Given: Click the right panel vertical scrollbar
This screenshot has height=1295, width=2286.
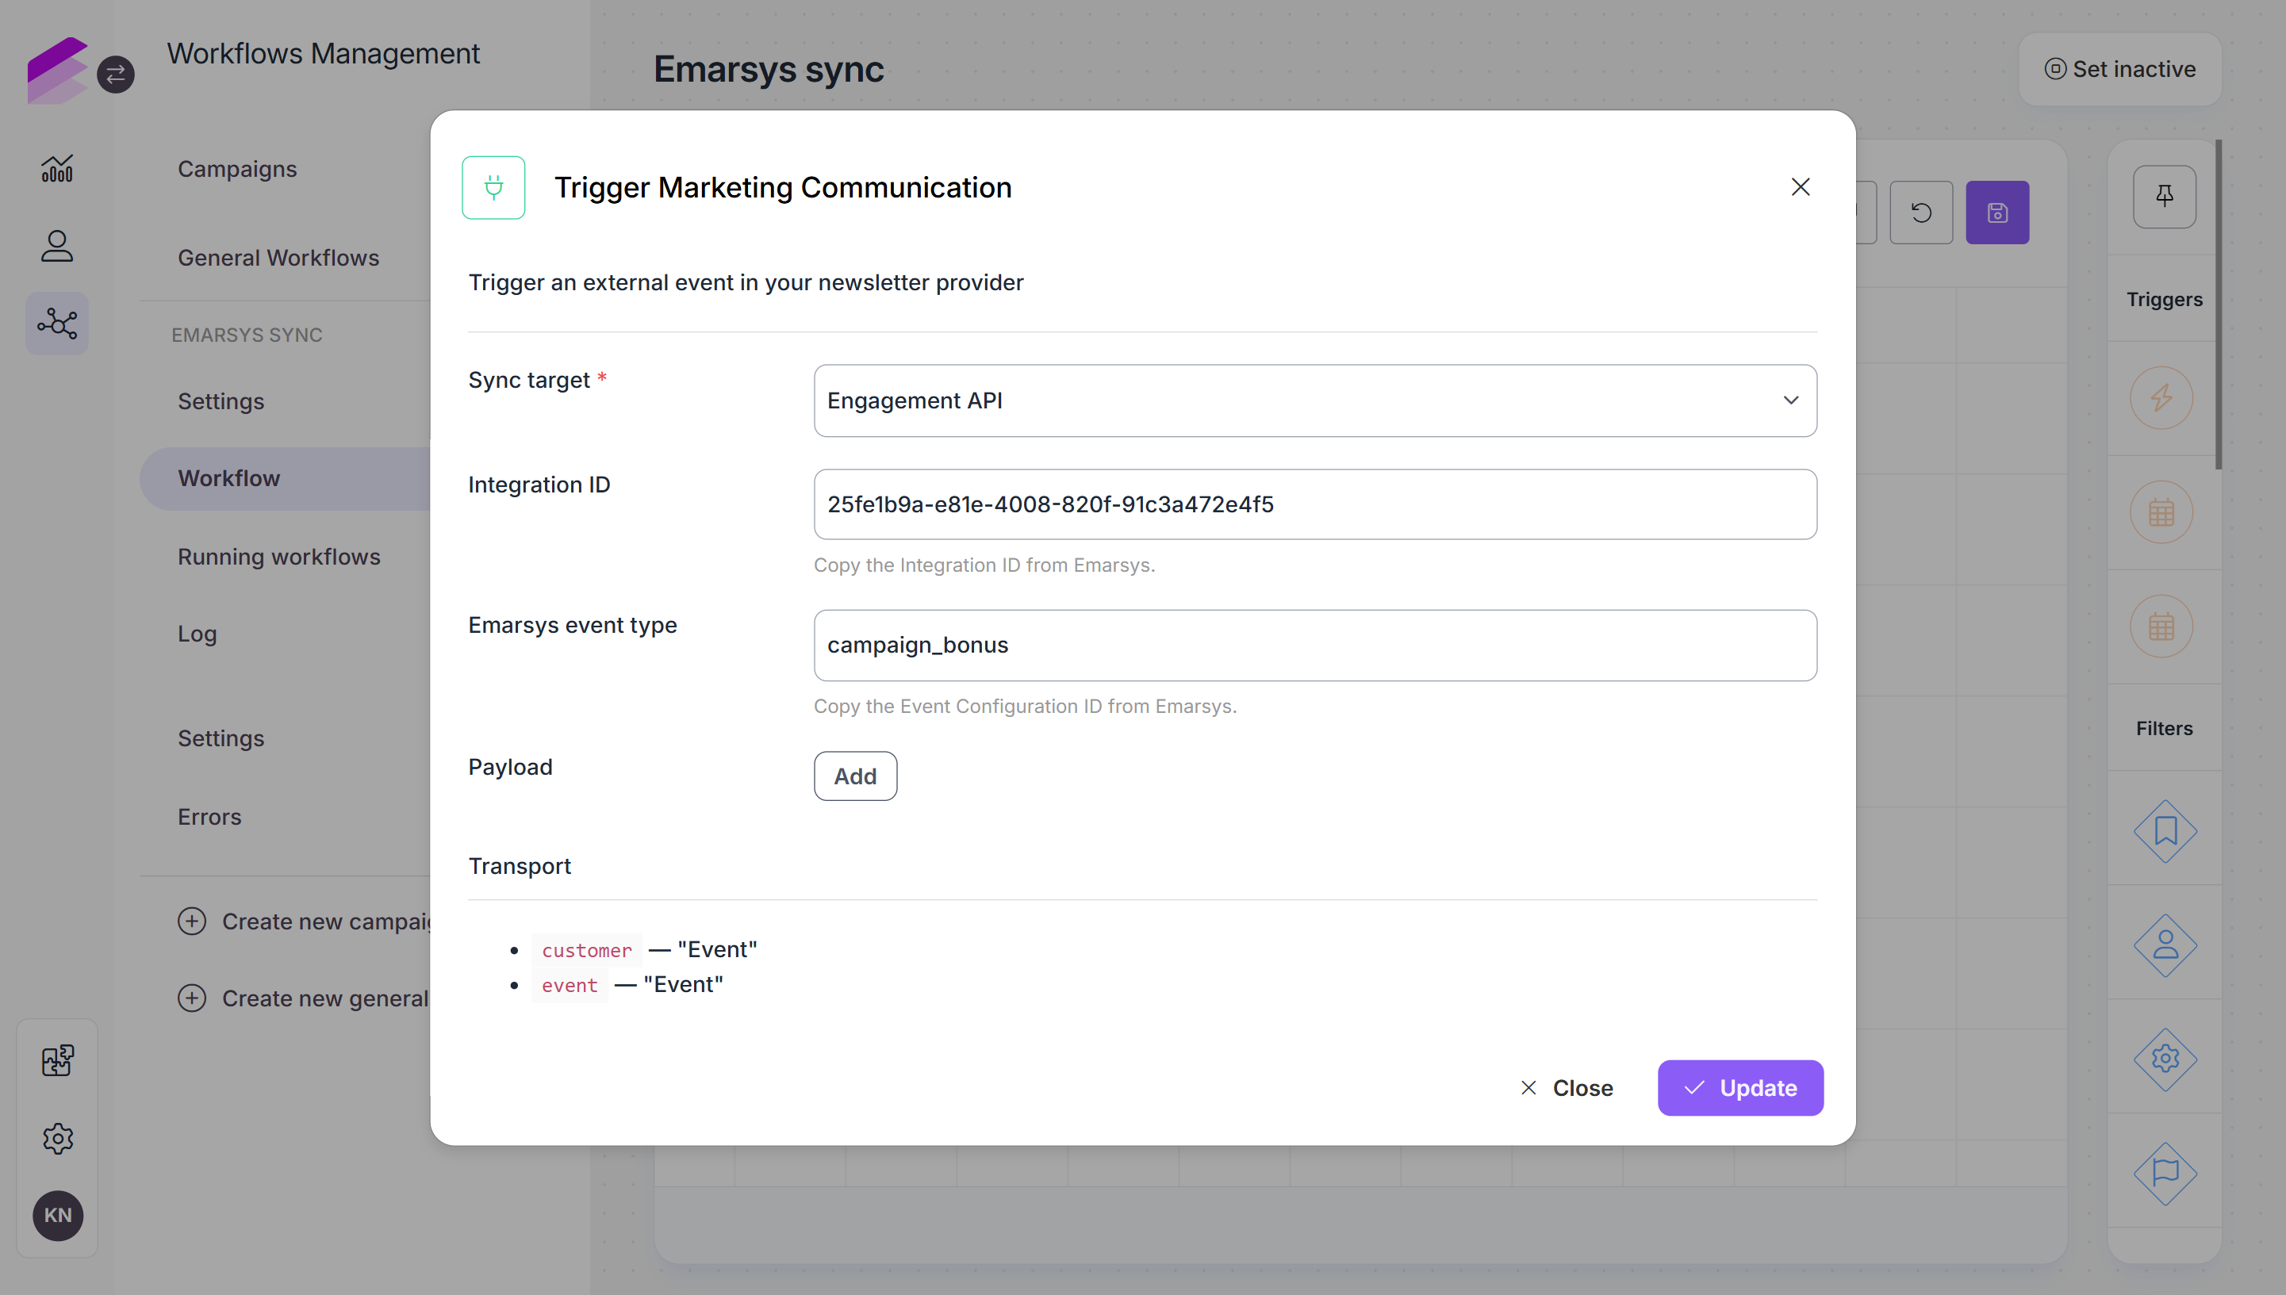Looking at the screenshot, I should pyautogui.click(x=2219, y=305).
